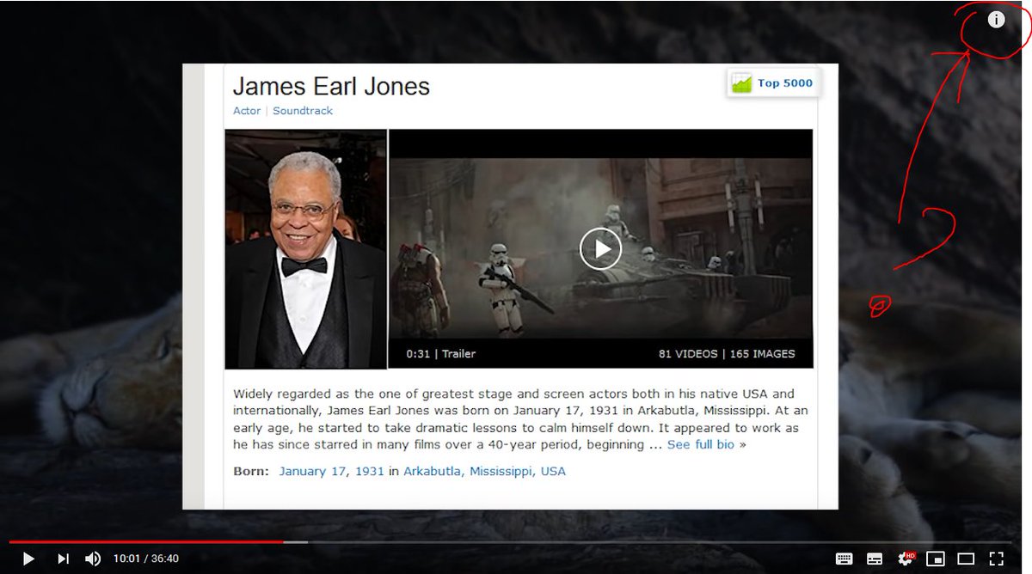Viewport: 1032px width, 574px height.
Task: Click the James Earl Jones portrait photo
Action: 306,249
